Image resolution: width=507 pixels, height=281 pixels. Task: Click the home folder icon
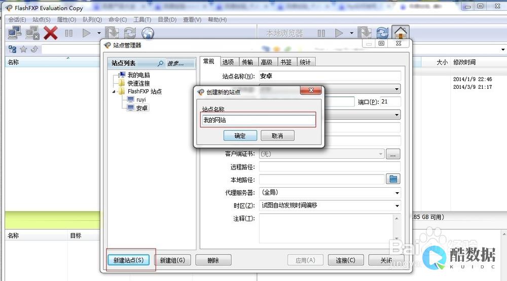(401, 32)
